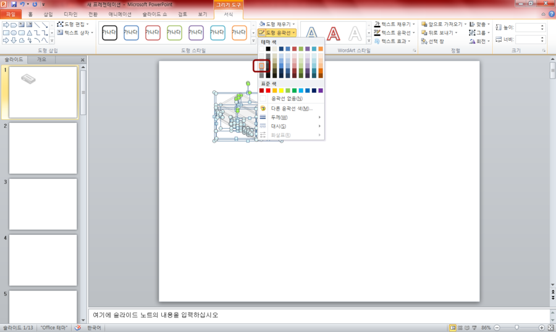Open 맞춤 align dropdown
This screenshot has width=556, height=332.
(479, 24)
